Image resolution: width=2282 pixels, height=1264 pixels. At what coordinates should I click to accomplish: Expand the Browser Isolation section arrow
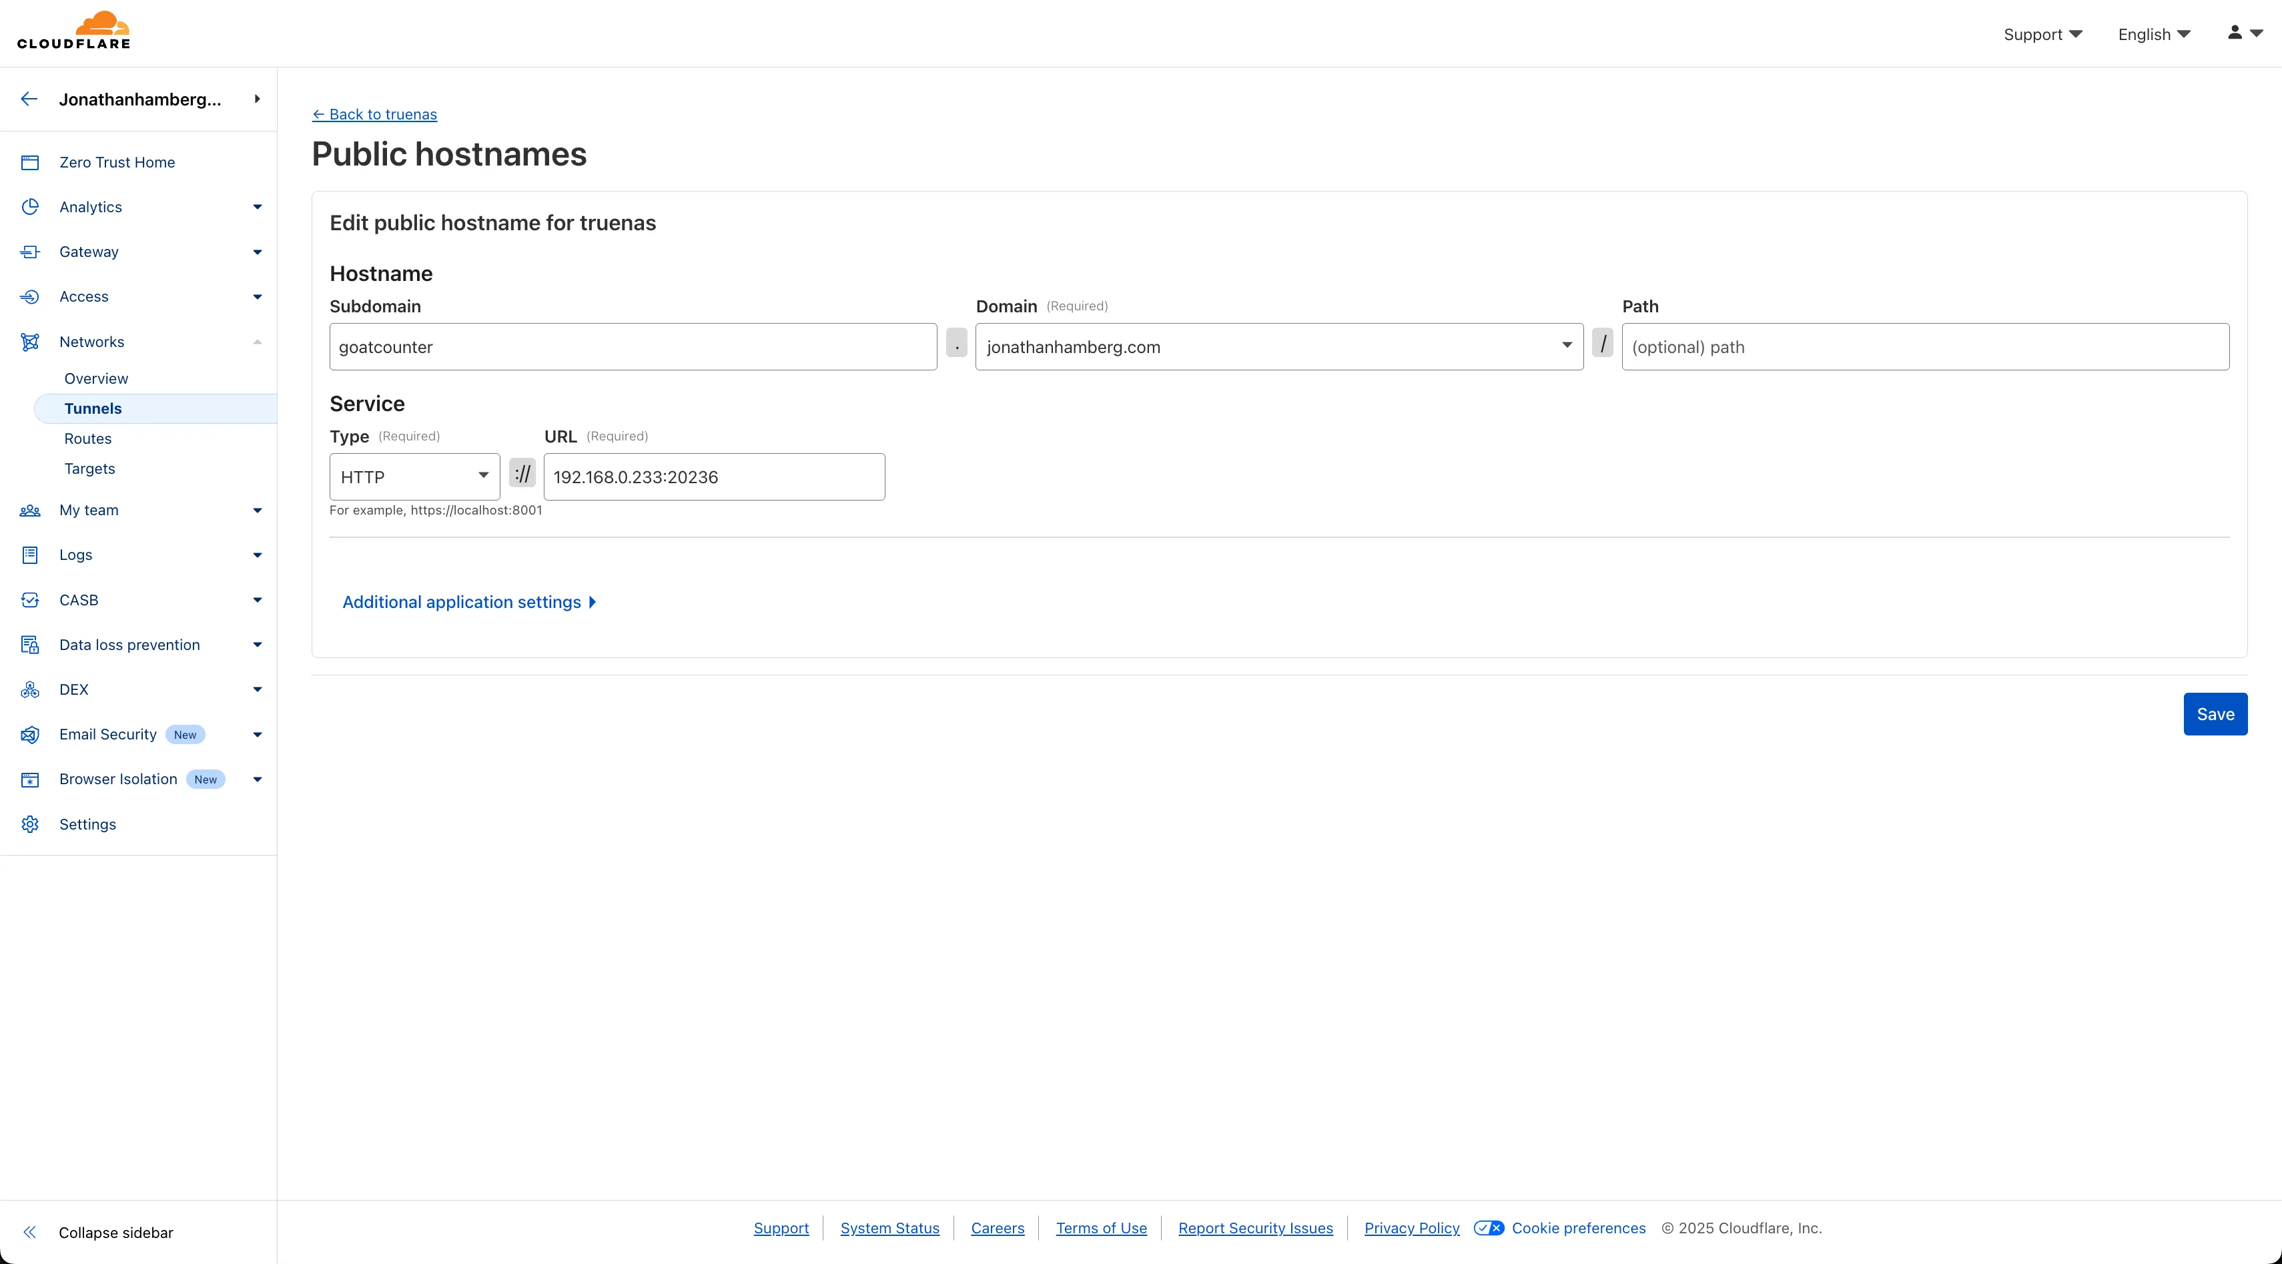pos(258,779)
